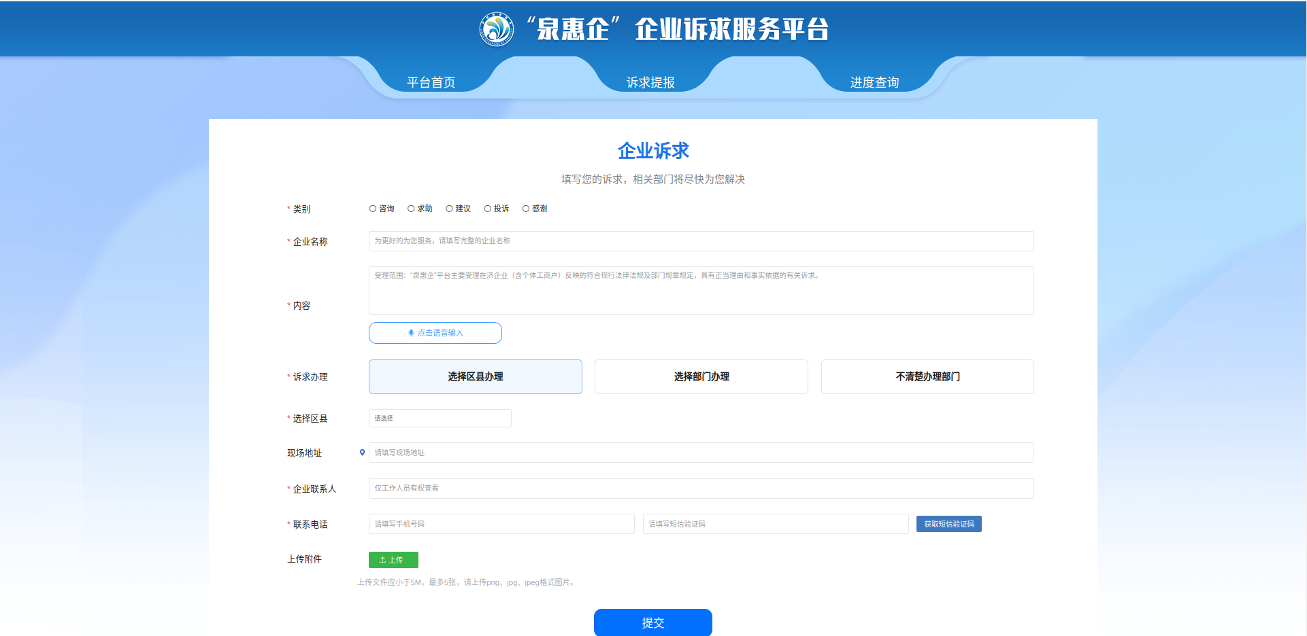Screen dimensions: 1307x636
Task: Select the 感谢 category radio button
Action: (526, 209)
